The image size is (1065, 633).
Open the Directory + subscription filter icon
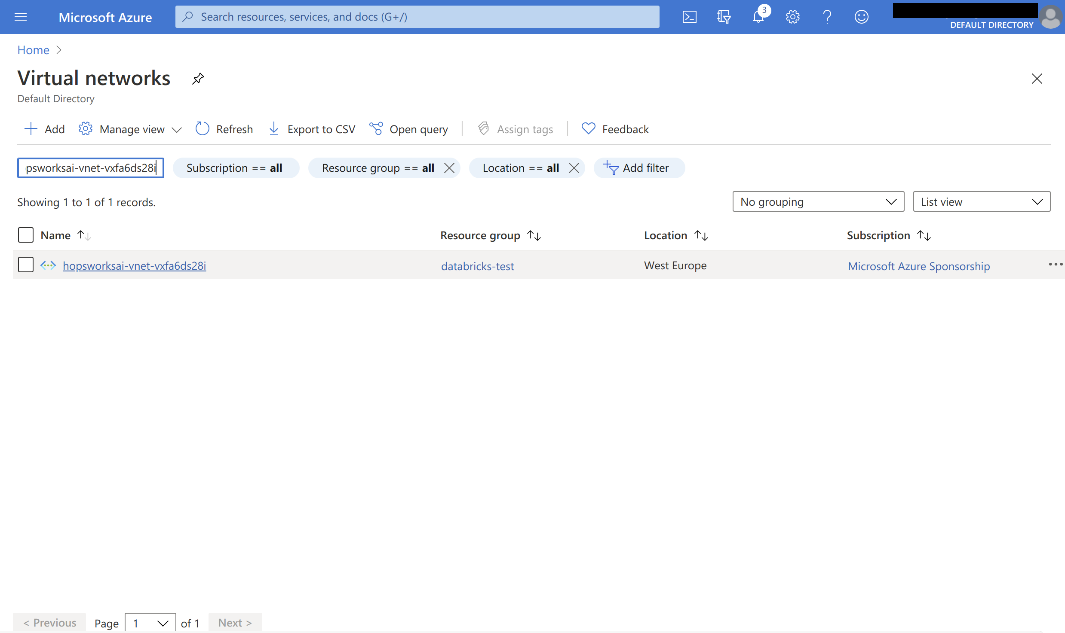pyautogui.click(x=724, y=17)
